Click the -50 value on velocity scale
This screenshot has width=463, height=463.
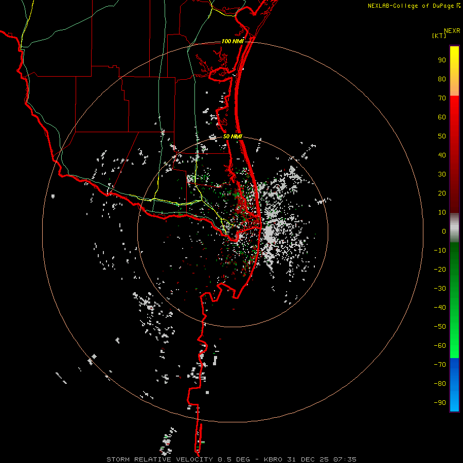(440, 327)
